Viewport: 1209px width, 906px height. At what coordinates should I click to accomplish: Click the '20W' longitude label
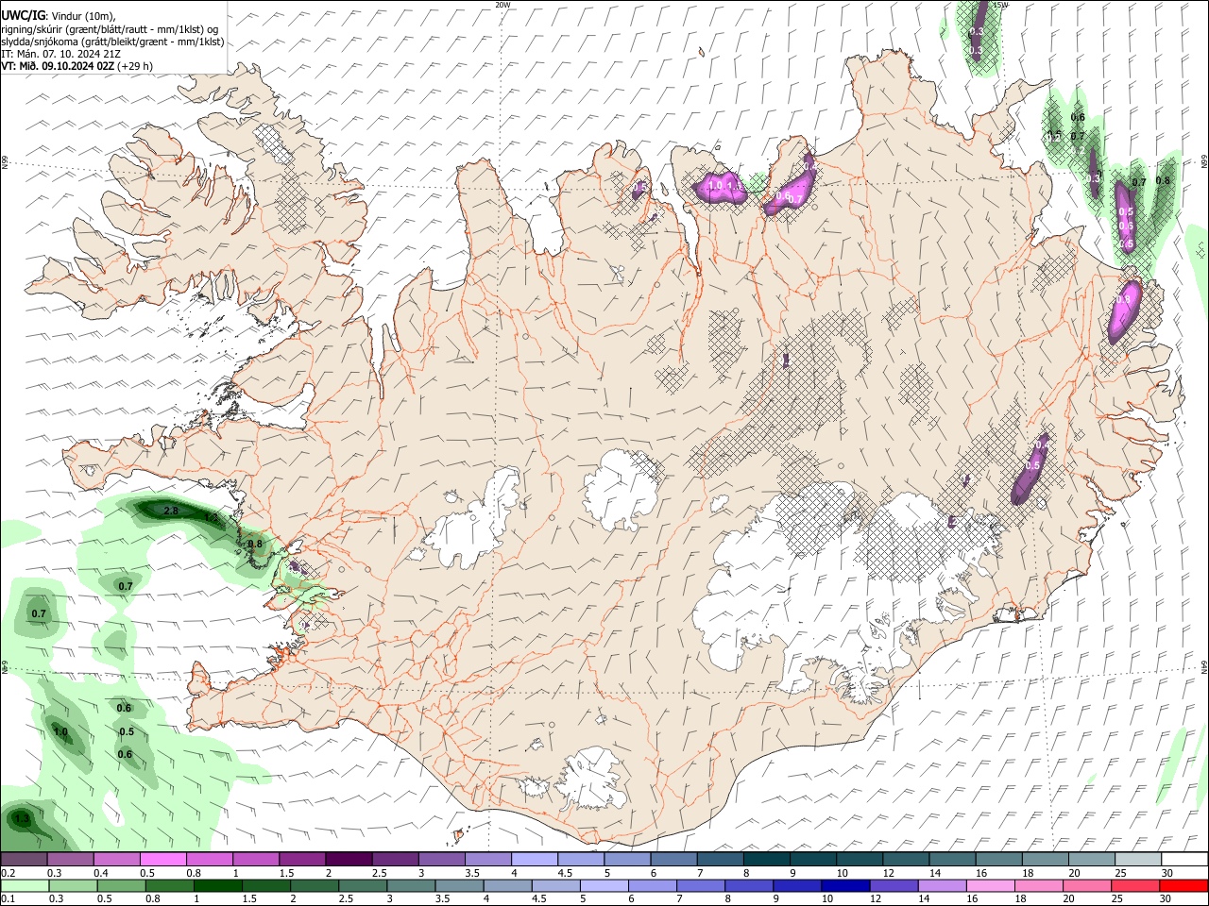pos(502,5)
